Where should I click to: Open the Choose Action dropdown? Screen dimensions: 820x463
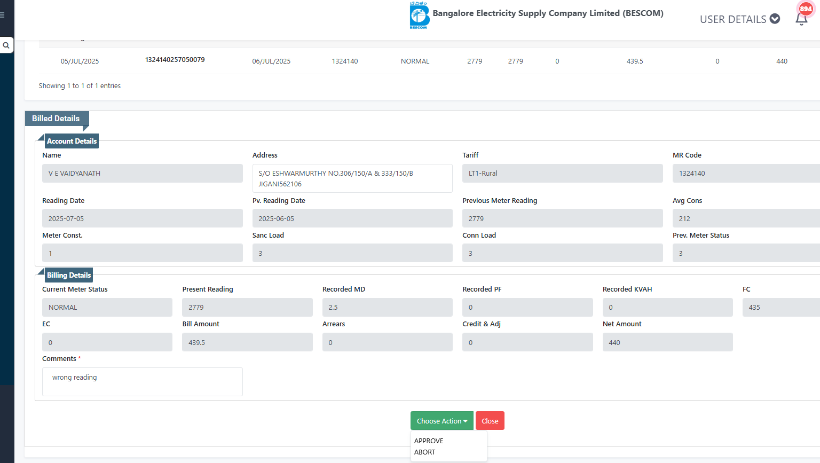[x=441, y=421]
